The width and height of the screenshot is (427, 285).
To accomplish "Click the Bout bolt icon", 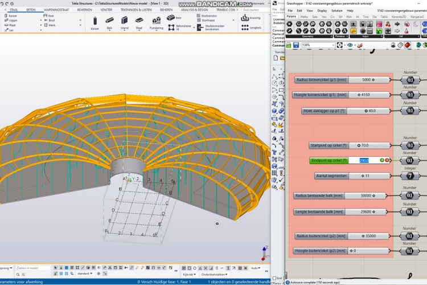I will tap(46, 20).
